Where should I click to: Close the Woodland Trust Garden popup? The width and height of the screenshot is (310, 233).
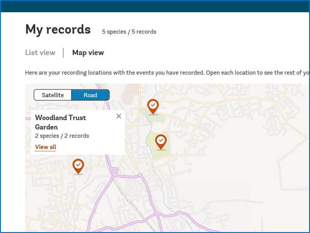(x=119, y=116)
